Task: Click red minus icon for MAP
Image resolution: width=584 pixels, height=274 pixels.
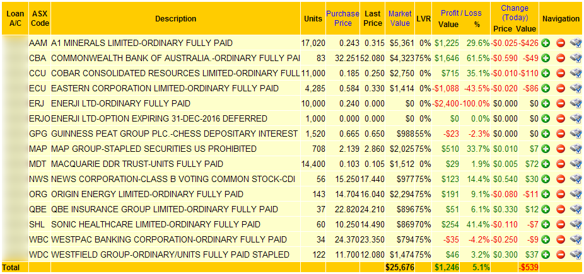Action: click(x=561, y=149)
